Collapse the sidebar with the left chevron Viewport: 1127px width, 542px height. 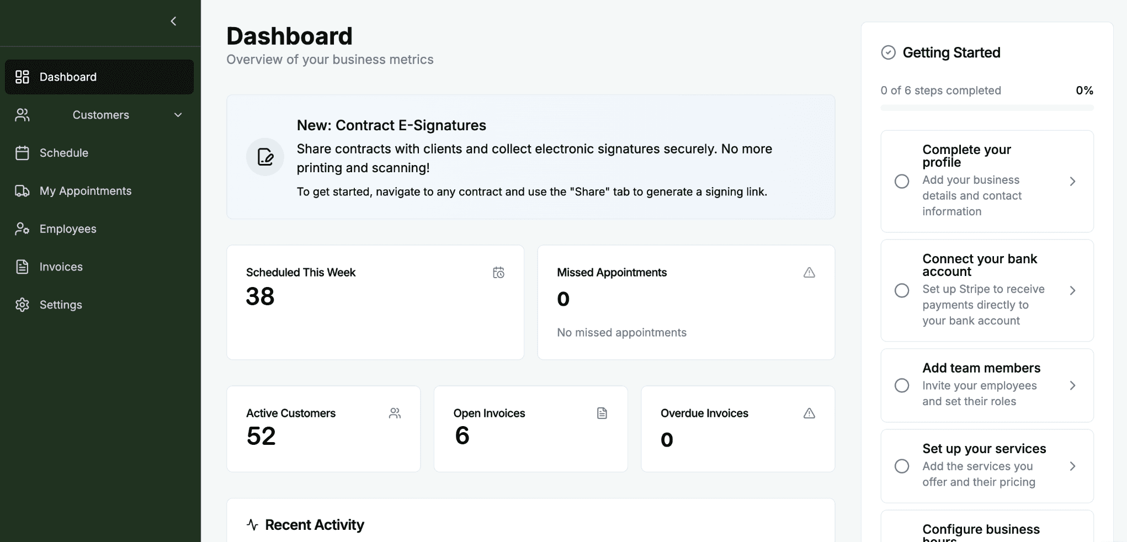(173, 21)
